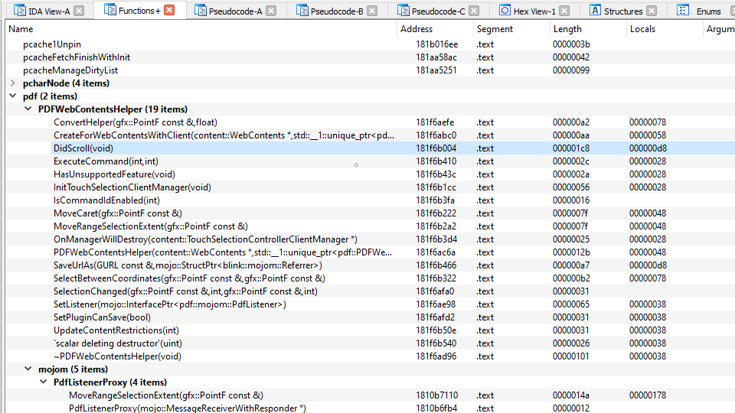735x413 pixels.
Task: Collapse the pdf folder
Action: (x=13, y=96)
